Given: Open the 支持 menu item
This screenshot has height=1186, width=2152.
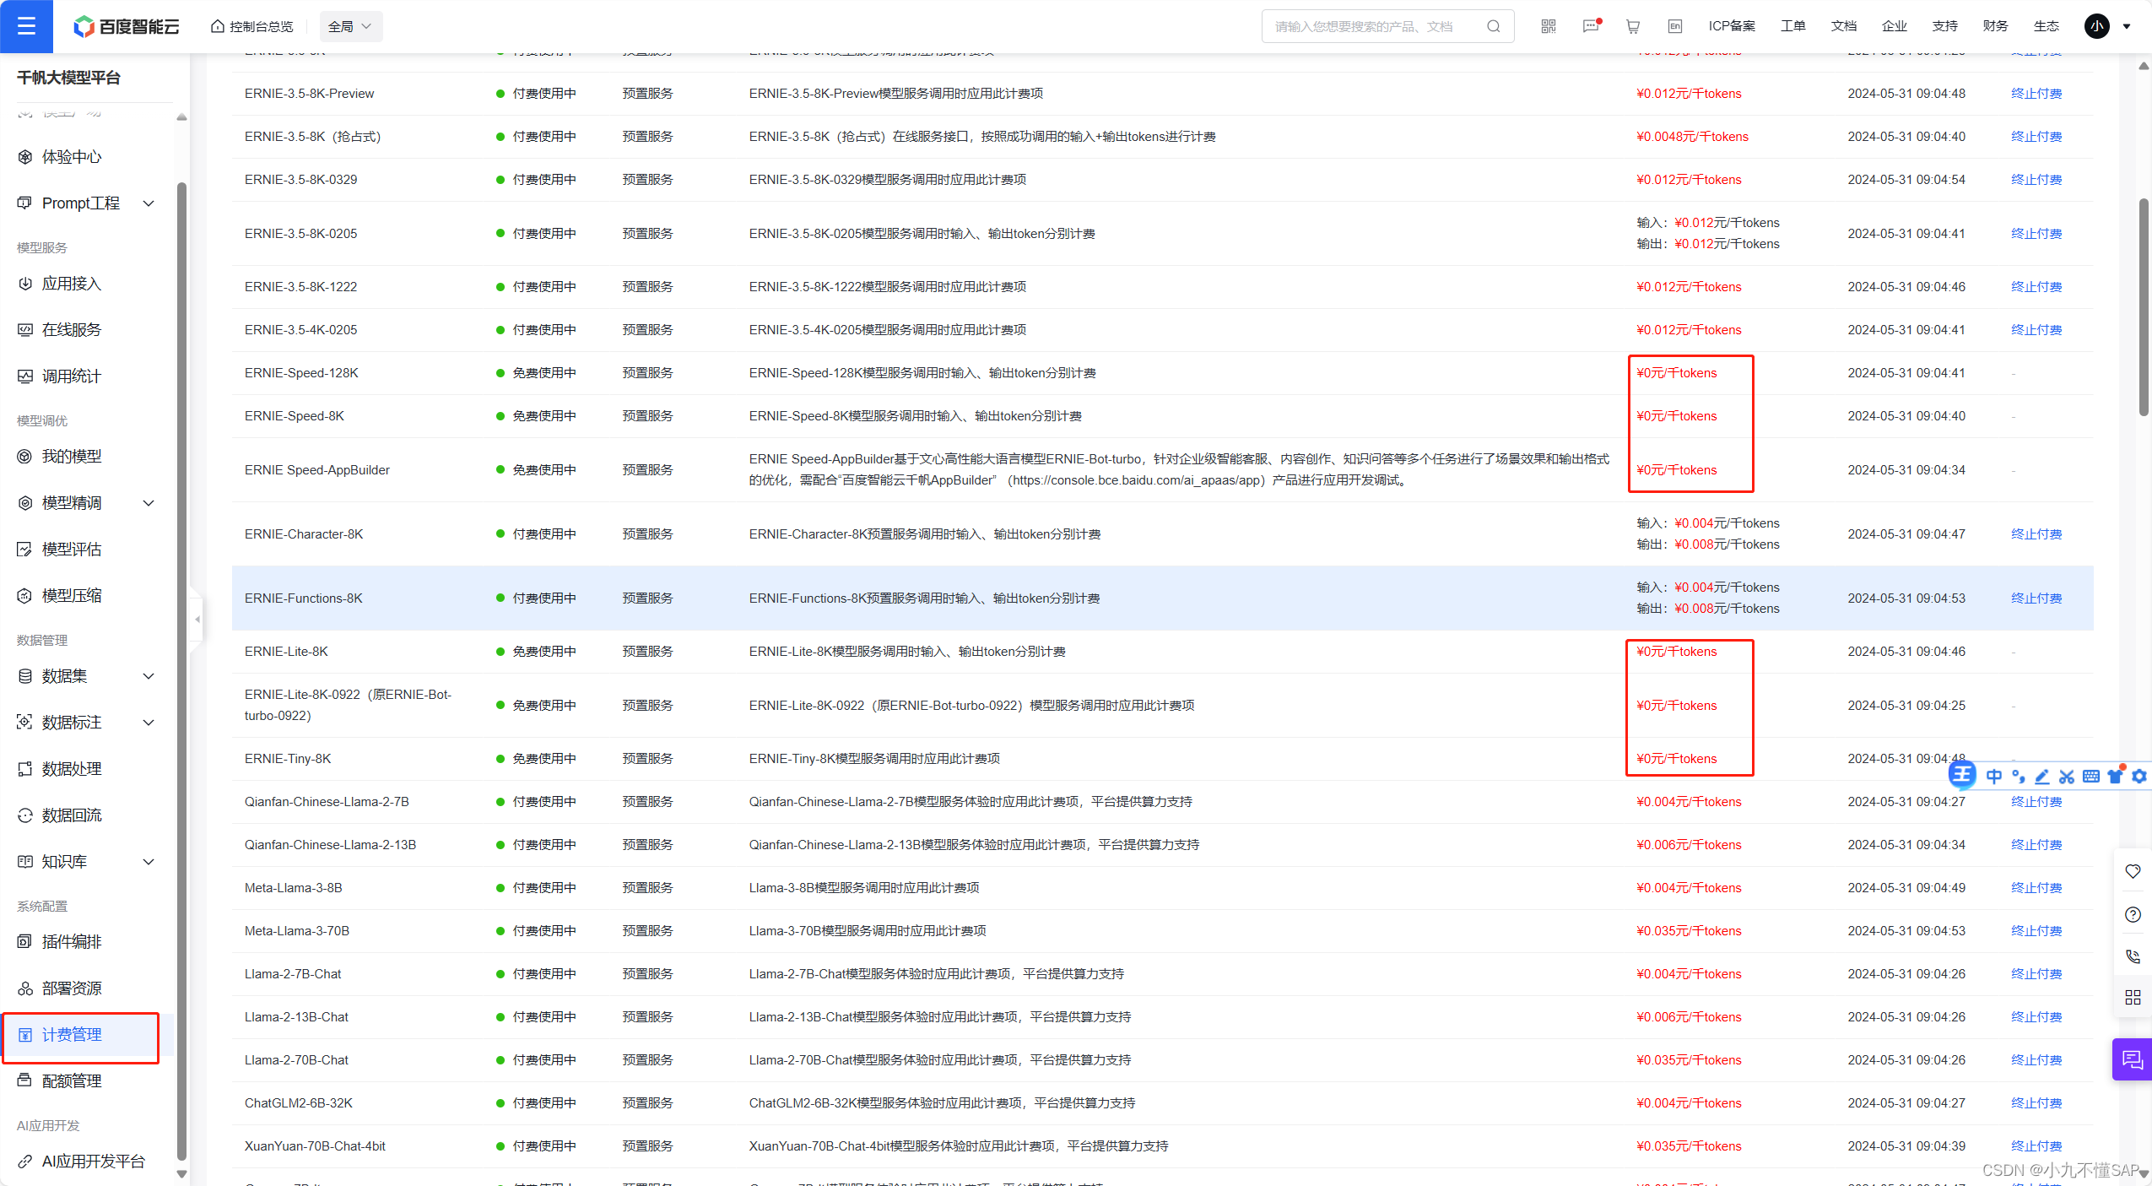Looking at the screenshot, I should pyautogui.click(x=1945, y=26).
